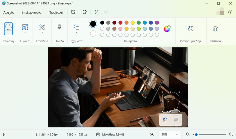This screenshot has width=236, height=139.
Task: Click the remove background button on popup
Action: click(x=176, y=120)
